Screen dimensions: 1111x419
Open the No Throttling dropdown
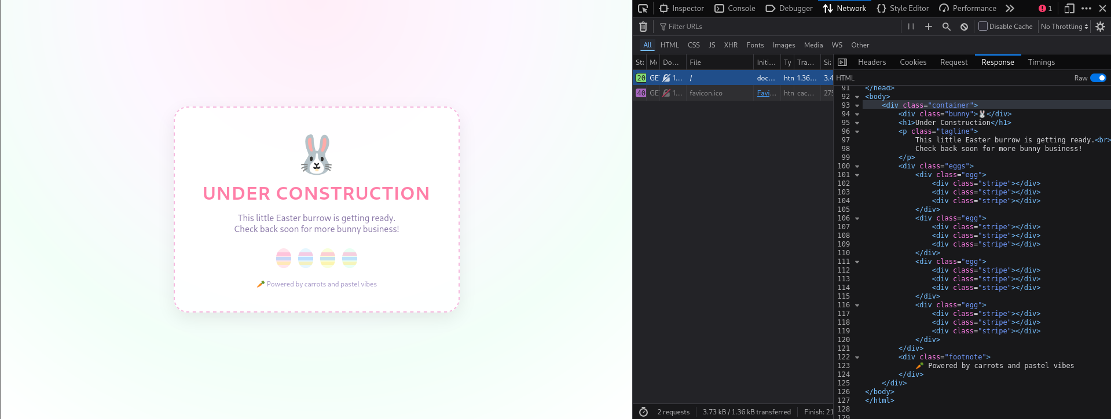[1064, 27]
